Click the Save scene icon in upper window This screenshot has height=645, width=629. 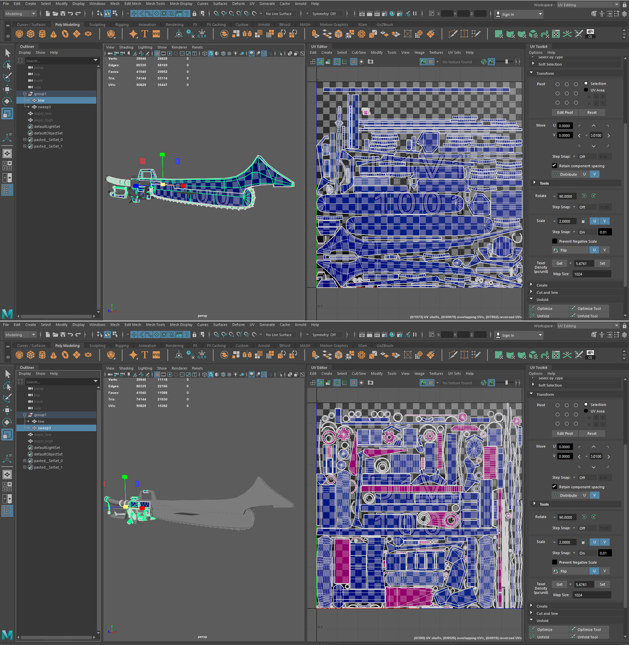pyautogui.click(x=63, y=14)
